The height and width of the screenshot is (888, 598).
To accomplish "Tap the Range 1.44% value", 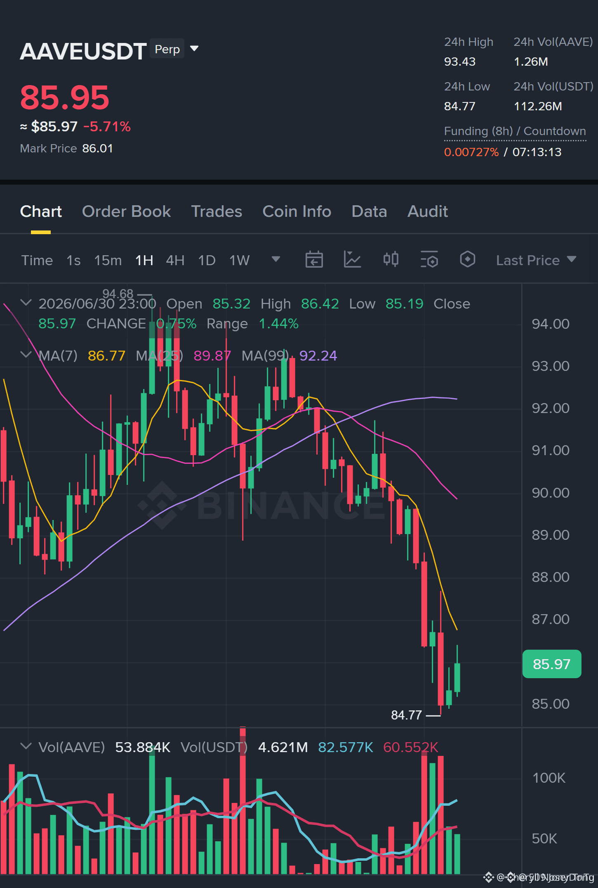I will click(278, 323).
